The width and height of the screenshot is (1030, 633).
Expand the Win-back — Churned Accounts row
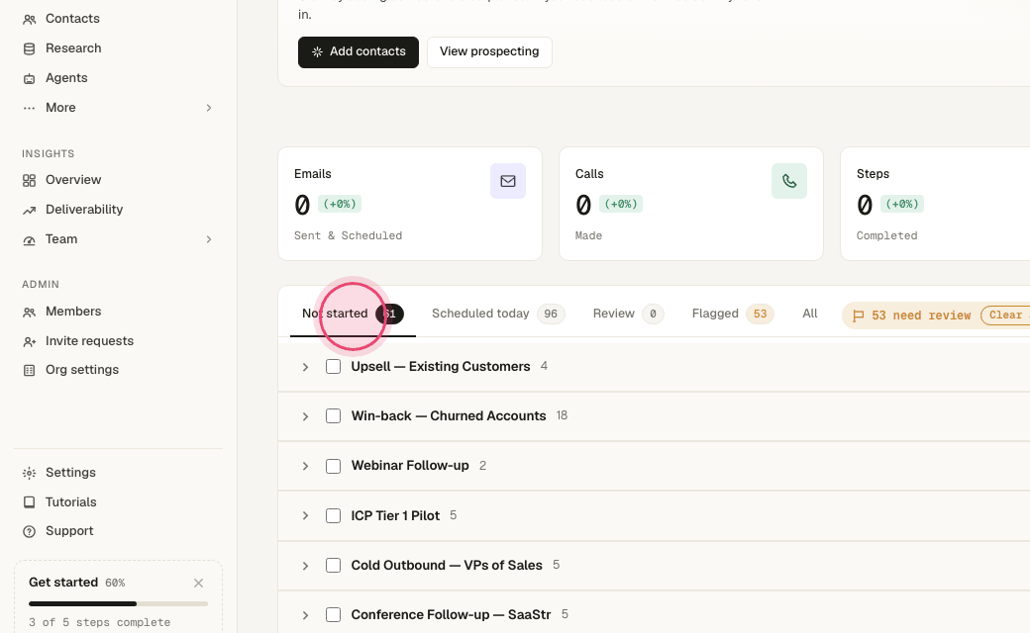point(305,416)
